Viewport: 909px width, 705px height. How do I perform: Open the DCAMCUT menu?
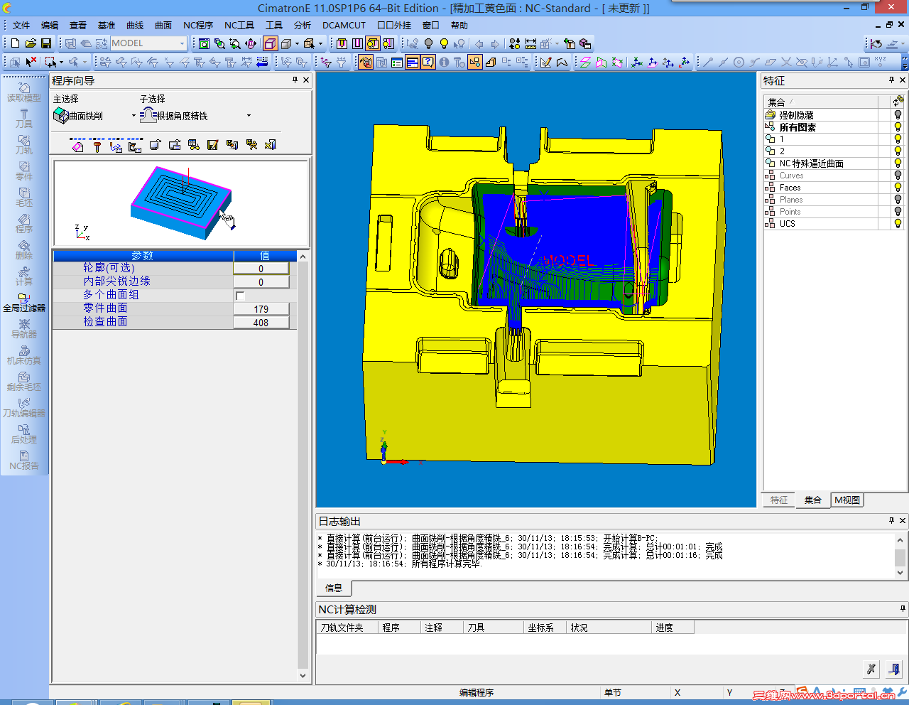pyautogui.click(x=344, y=25)
